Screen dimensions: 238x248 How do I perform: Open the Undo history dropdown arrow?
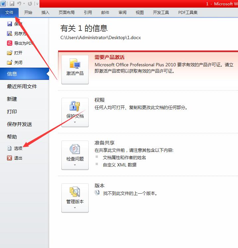[24, 4]
